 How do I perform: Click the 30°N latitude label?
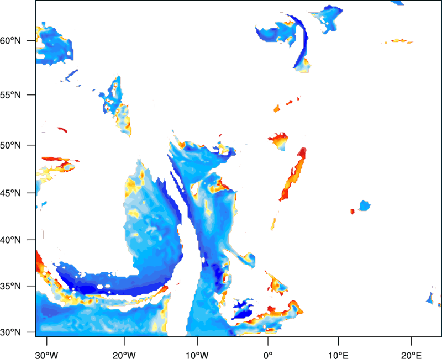(10, 332)
